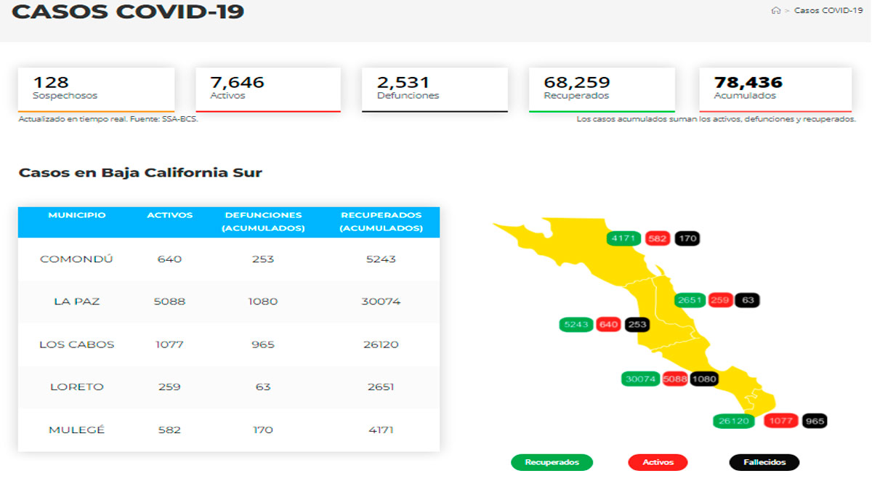Viewport: 872px width, 484px height.
Task: Select the Defunciones 2,531 card
Action: point(435,89)
